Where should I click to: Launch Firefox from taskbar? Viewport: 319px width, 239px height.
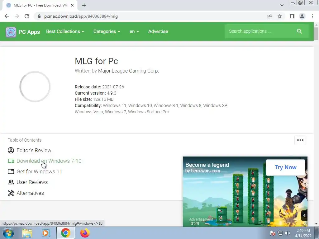[x=85, y=233]
